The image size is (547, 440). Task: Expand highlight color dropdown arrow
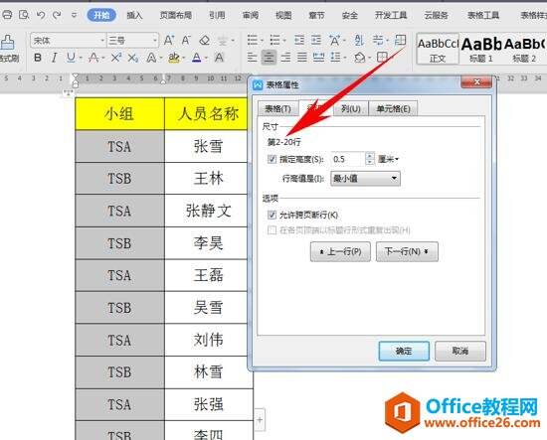point(184,59)
